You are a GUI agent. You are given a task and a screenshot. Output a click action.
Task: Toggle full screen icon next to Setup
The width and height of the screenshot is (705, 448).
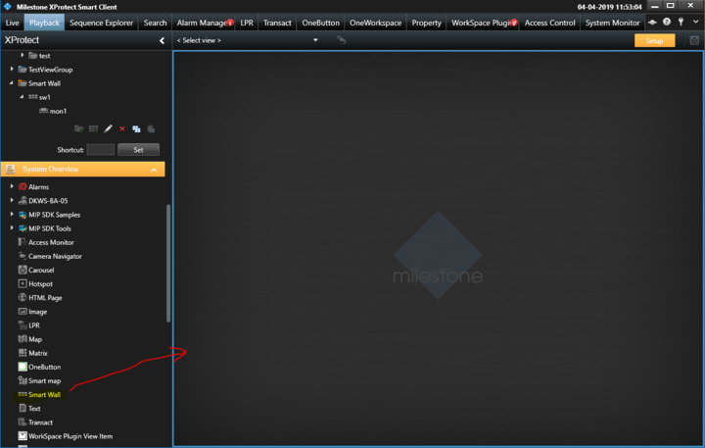pos(694,40)
